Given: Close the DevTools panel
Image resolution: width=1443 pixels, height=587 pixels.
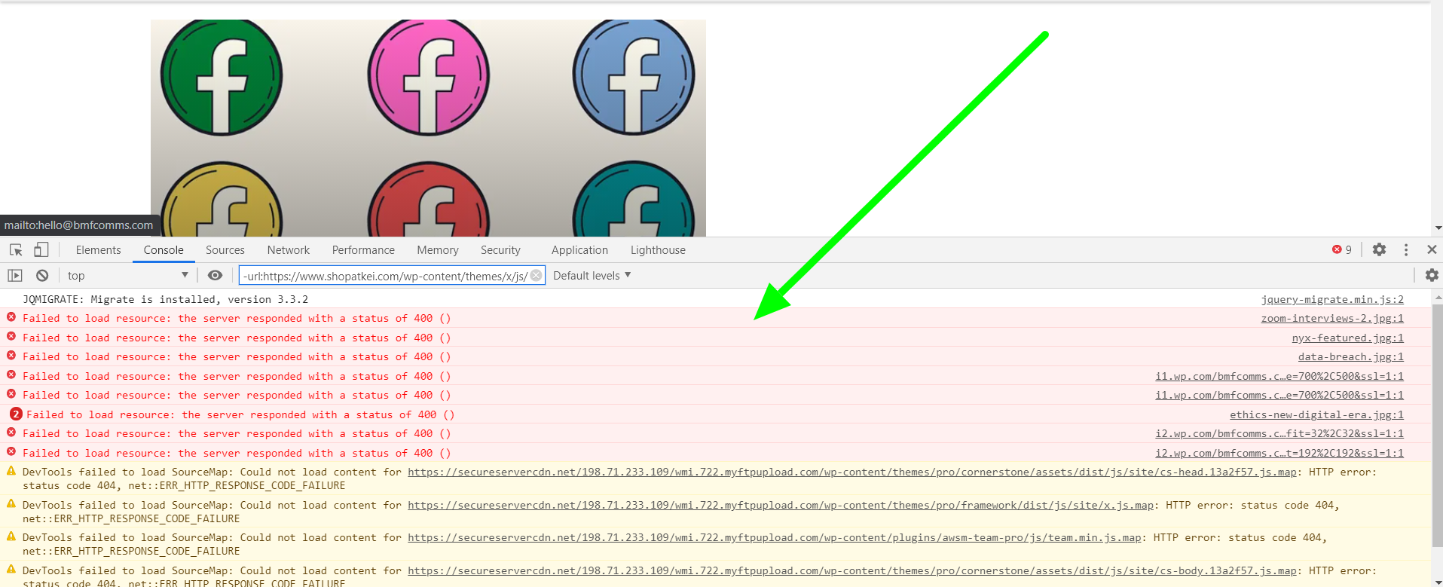Looking at the screenshot, I should [1432, 249].
